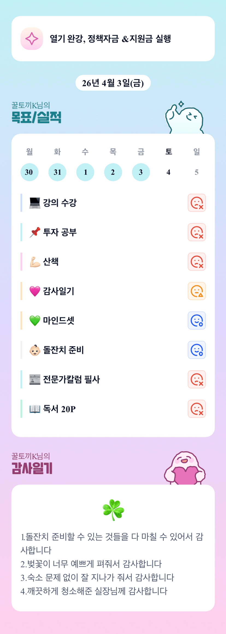Toggle status face for 투자 공부
The width and height of the screenshot is (226, 634).
[196, 232]
